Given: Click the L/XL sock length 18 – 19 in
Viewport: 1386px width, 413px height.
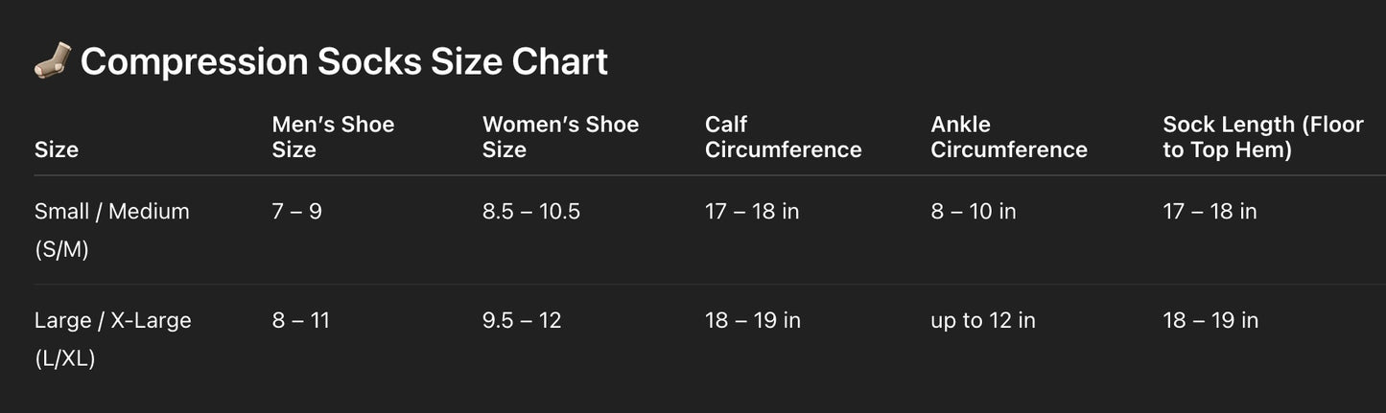Looking at the screenshot, I should (x=1210, y=320).
